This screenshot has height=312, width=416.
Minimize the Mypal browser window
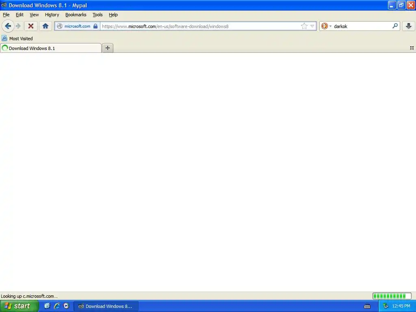tap(392, 5)
